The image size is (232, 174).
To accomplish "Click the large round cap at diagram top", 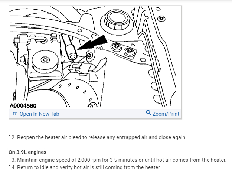I will coord(117,20).
